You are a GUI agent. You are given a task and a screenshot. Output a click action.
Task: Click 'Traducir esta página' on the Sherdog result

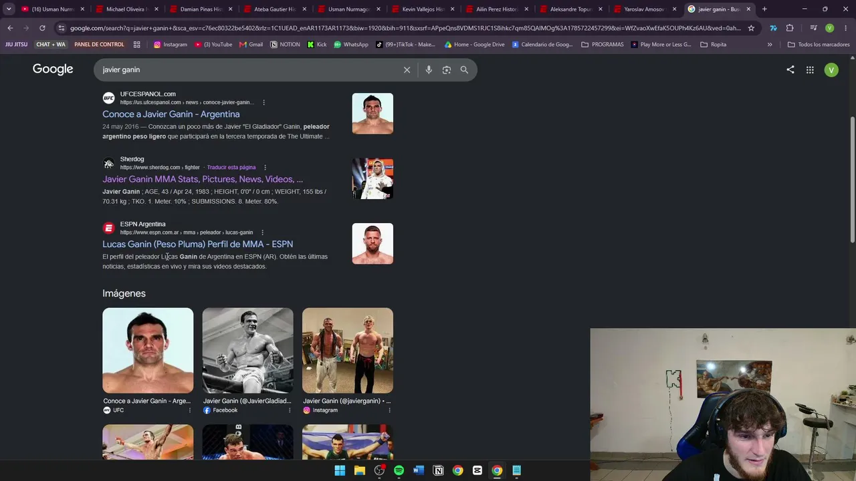[x=231, y=167]
